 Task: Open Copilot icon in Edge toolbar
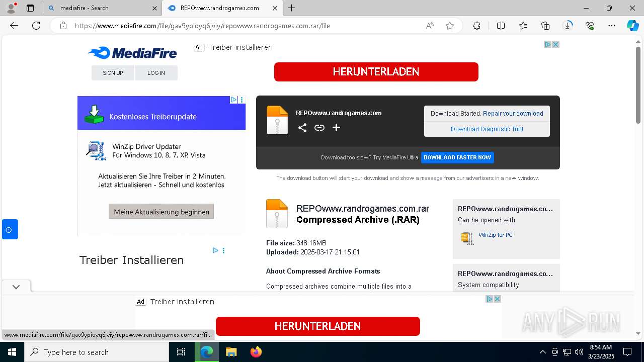[632, 26]
